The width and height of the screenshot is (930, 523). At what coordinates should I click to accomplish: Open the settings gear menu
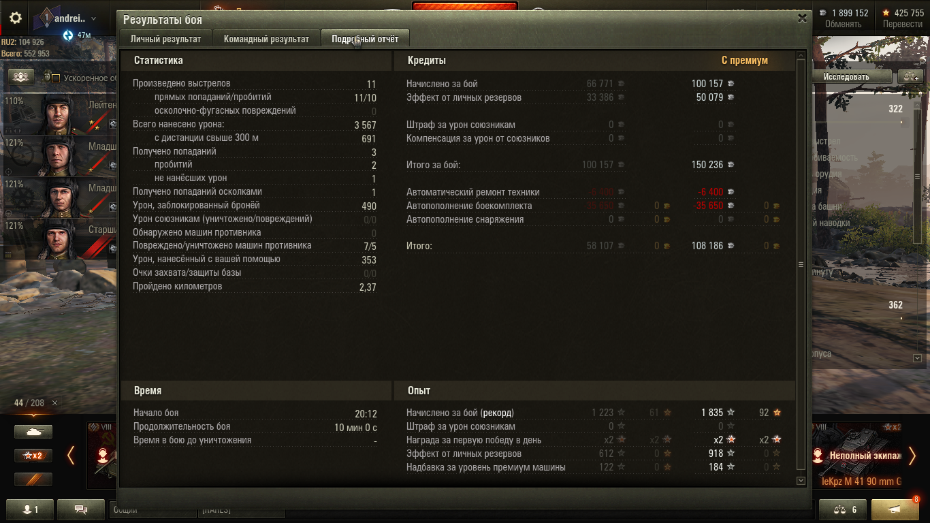(16, 18)
